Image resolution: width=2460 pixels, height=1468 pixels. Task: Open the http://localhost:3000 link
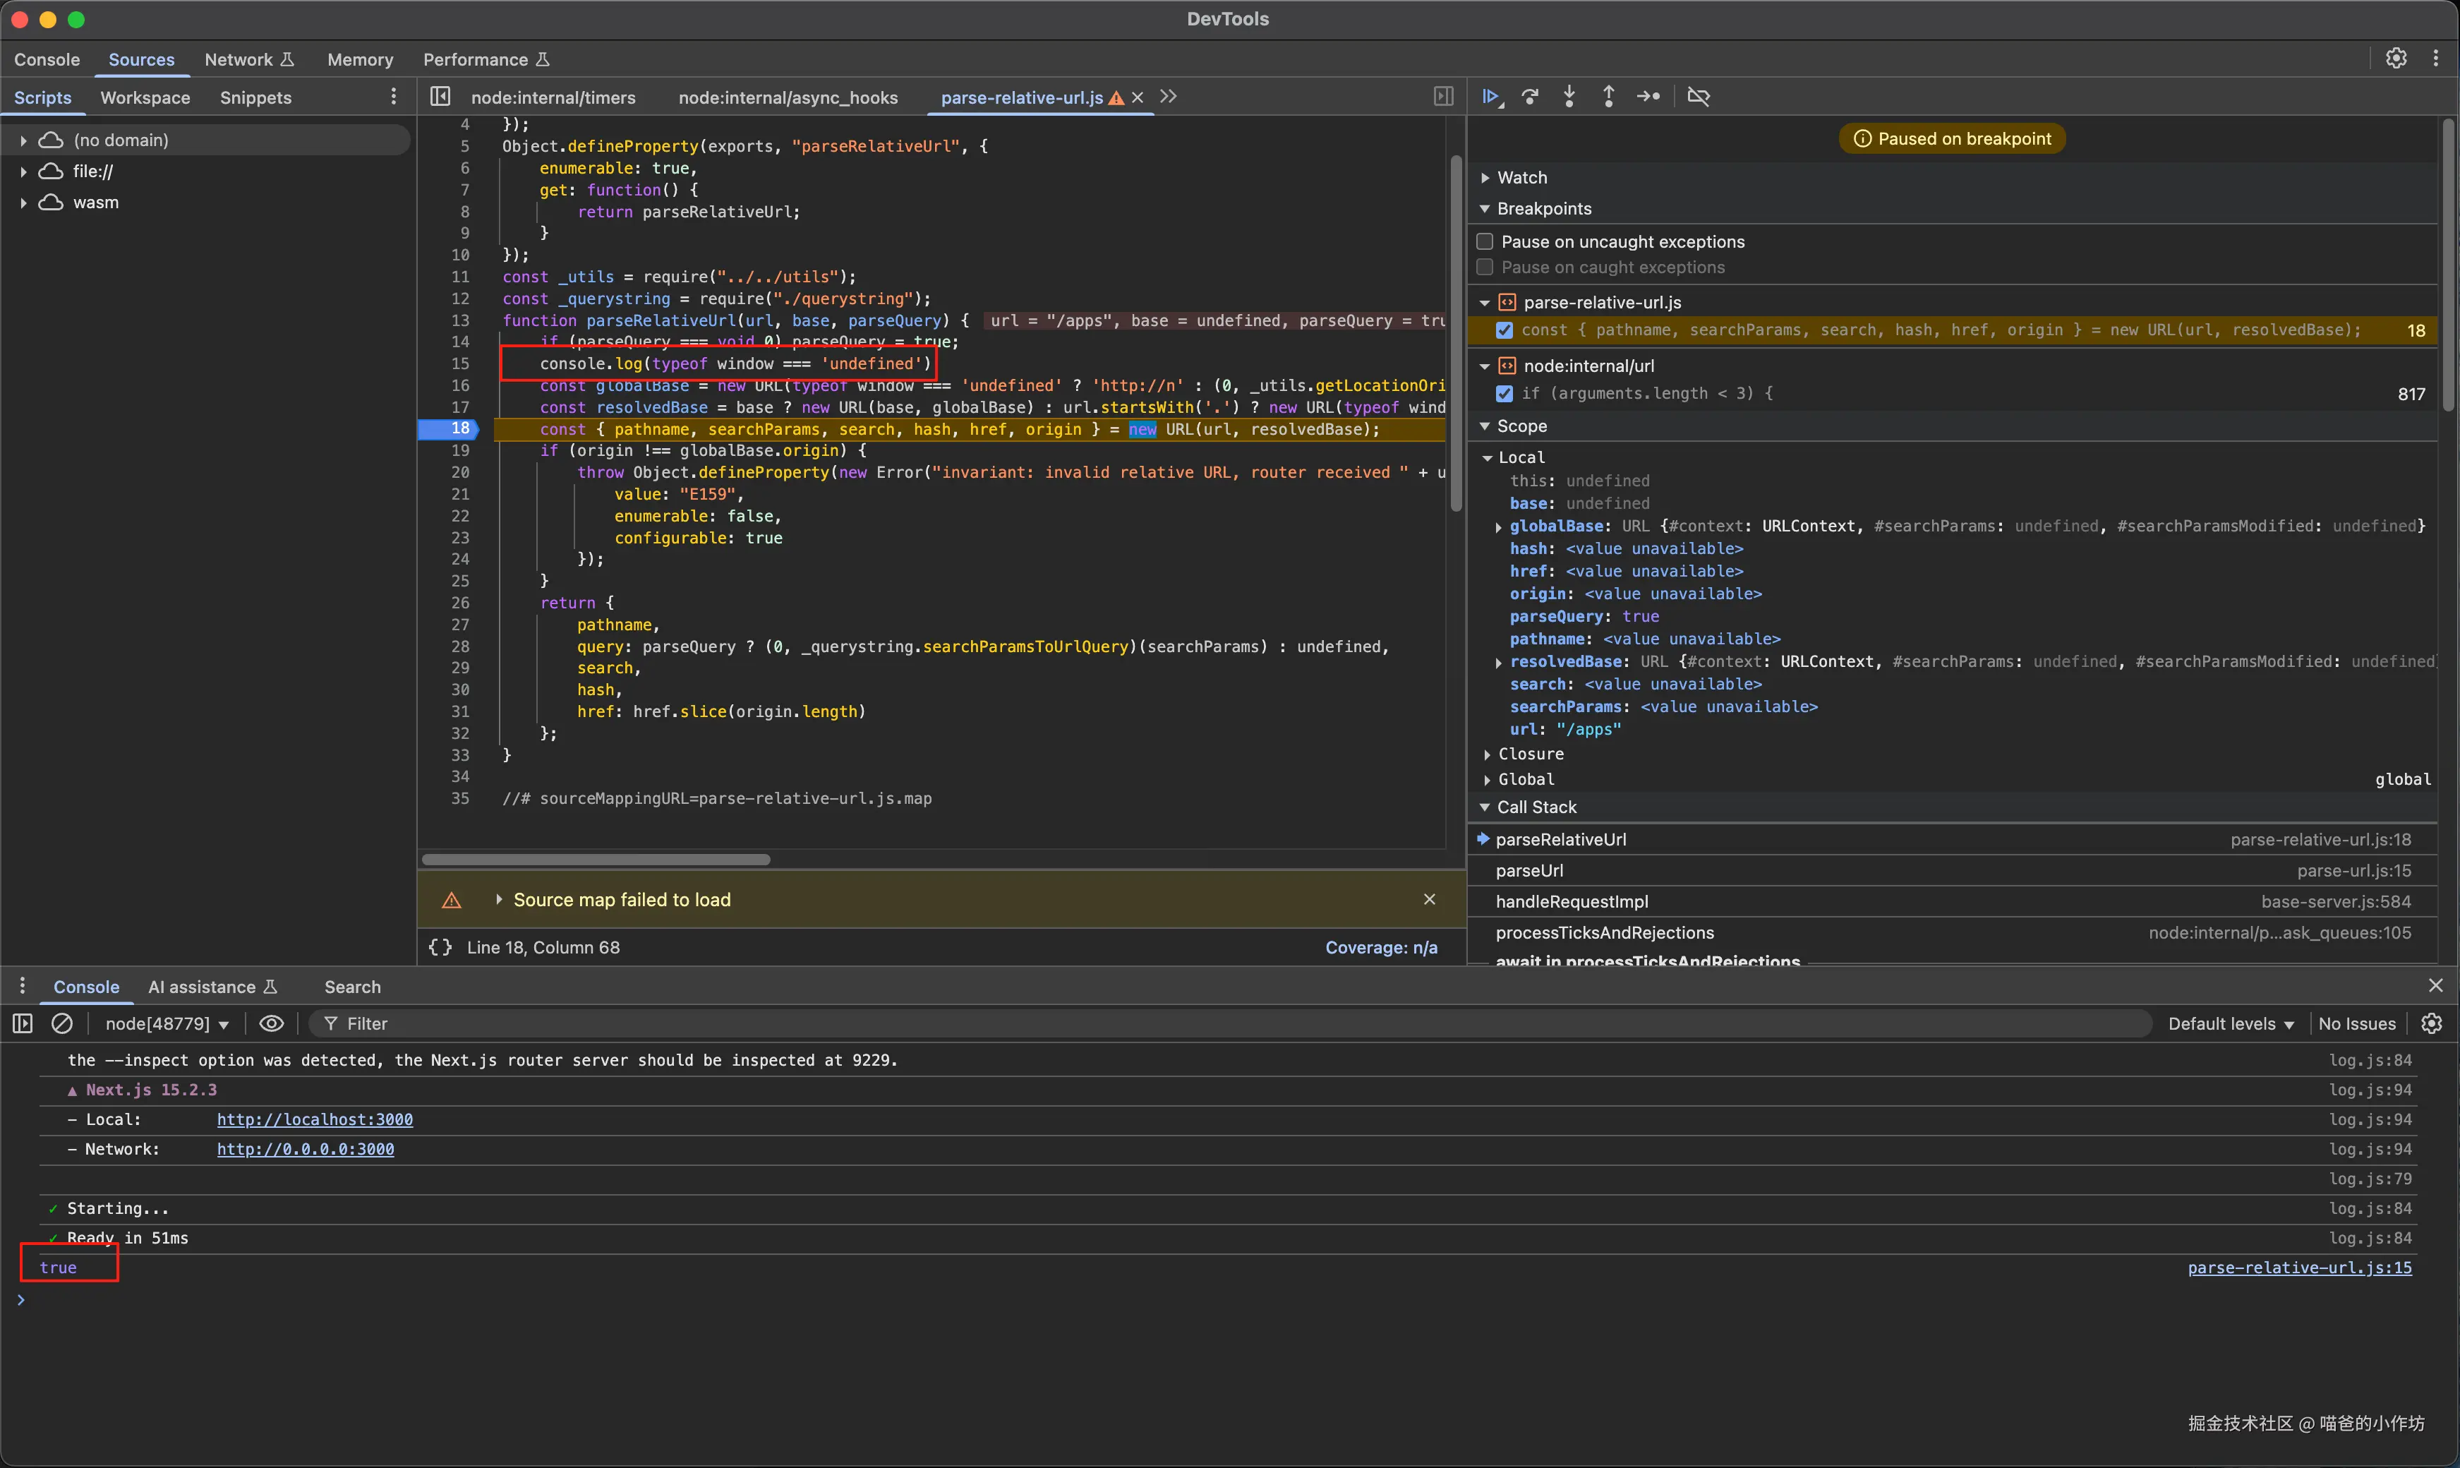pyautogui.click(x=315, y=1120)
